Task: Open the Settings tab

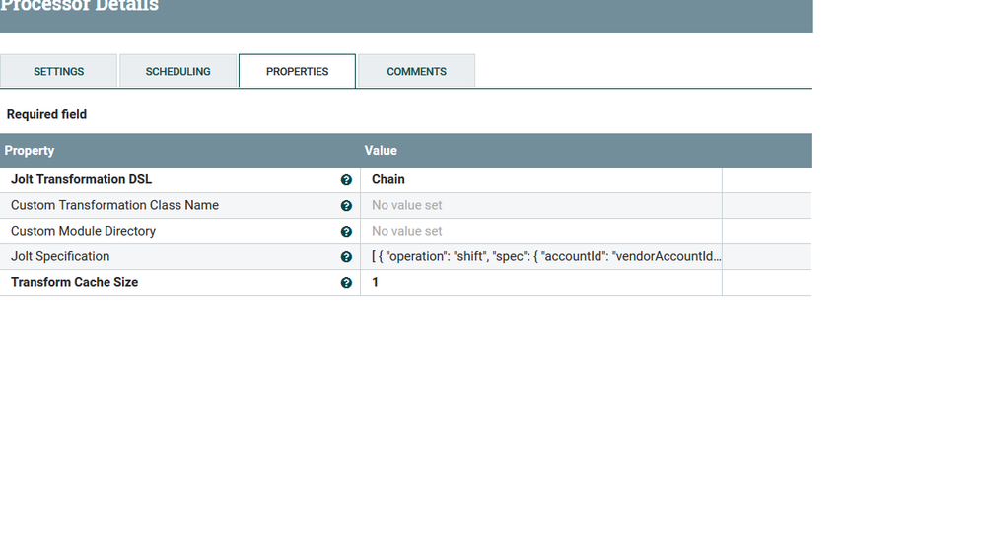Action: pos(59,72)
